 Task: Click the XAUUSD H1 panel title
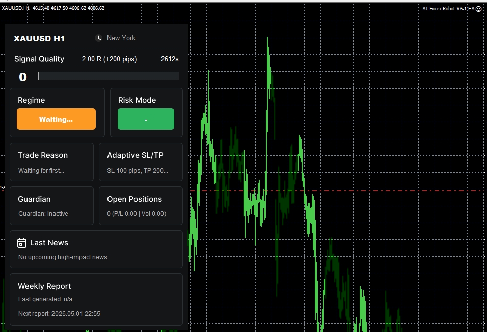tap(39, 39)
